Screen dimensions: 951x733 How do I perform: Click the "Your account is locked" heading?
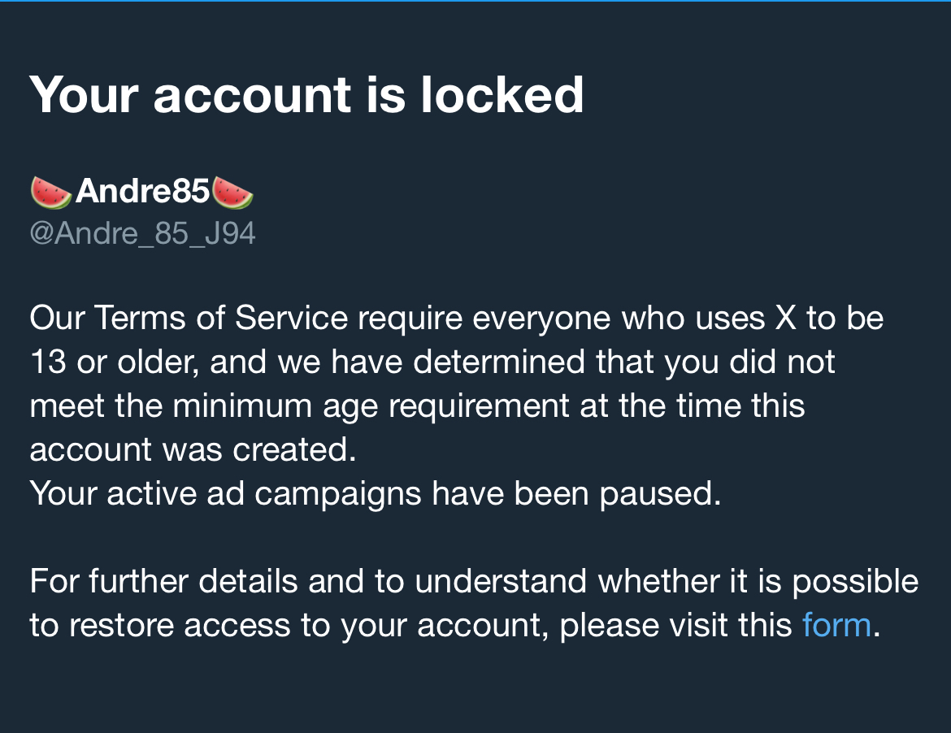point(306,94)
